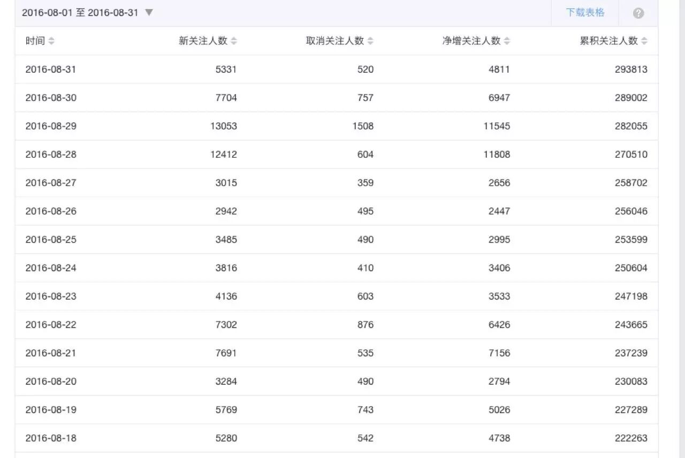Click new followers value 13053

pos(223,126)
